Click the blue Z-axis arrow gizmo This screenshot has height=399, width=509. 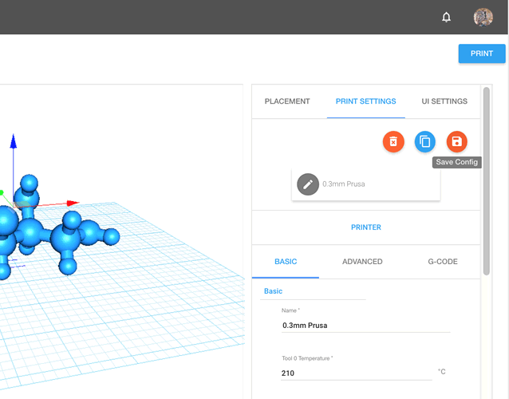(x=14, y=141)
